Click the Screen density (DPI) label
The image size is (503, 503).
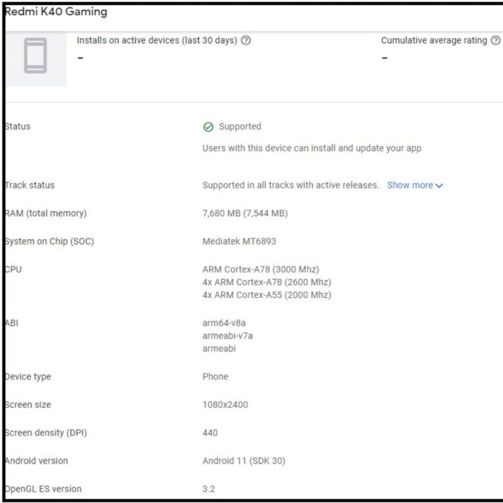[x=46, y=433]
